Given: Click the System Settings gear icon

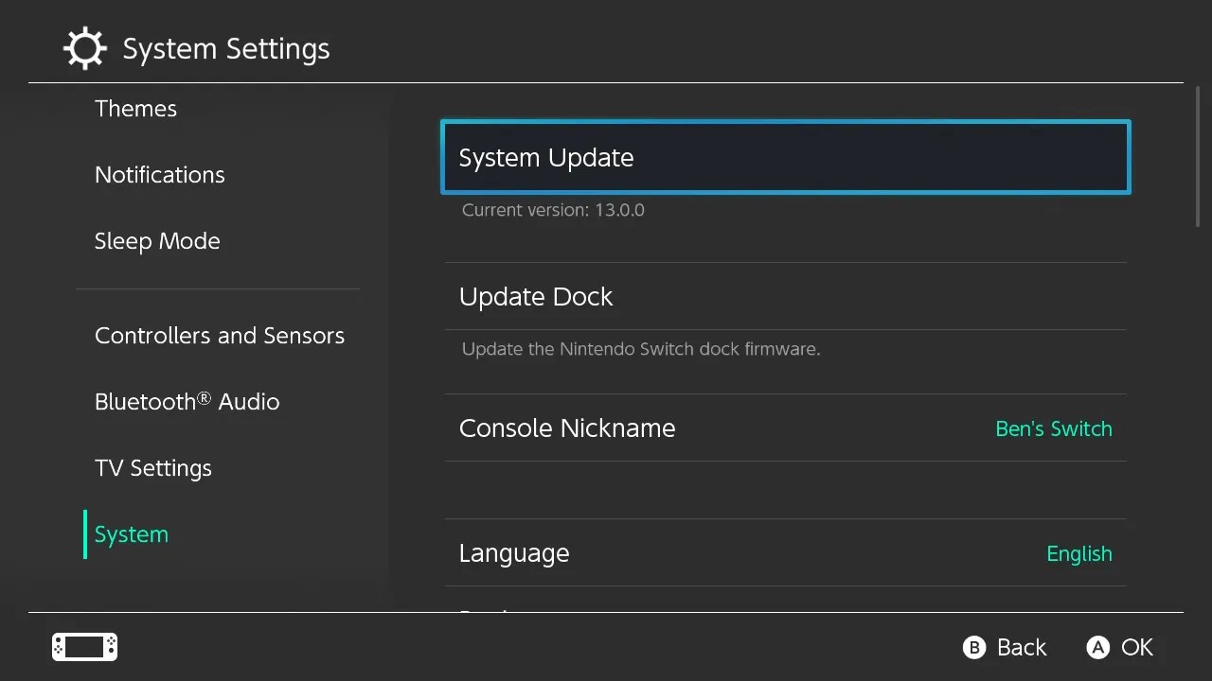Looking at the screenshot, I should coord(85,47).
